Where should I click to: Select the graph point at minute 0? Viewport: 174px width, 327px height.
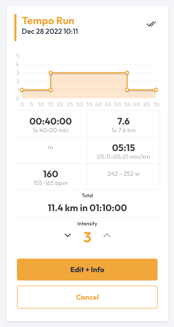22,90
